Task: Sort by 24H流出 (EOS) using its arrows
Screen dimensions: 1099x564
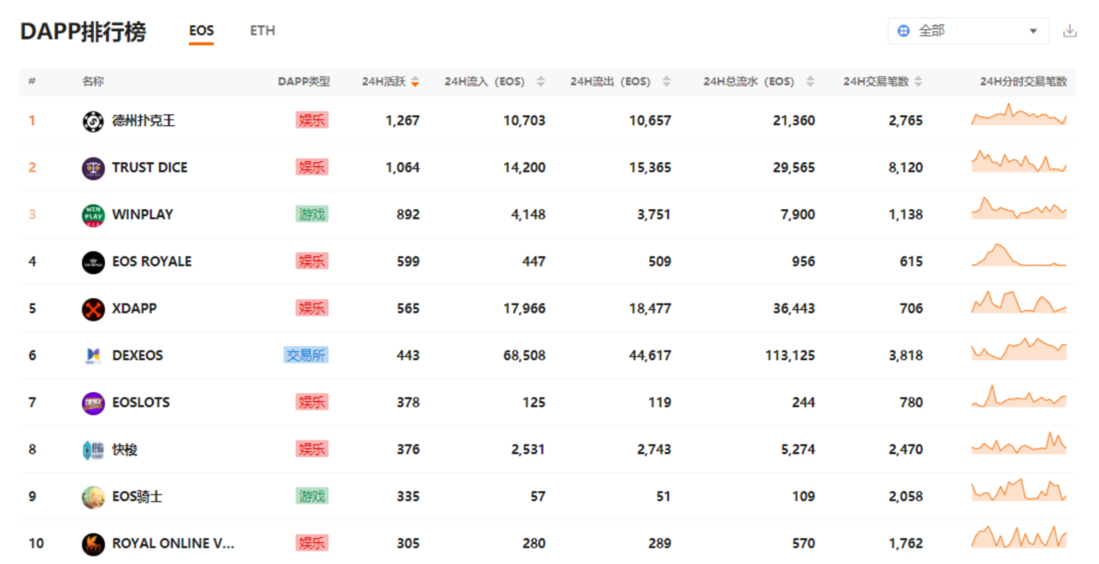Action: 667,82
